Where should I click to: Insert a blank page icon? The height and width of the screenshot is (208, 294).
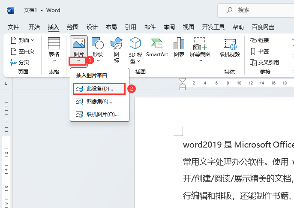(x=14, y=51)
